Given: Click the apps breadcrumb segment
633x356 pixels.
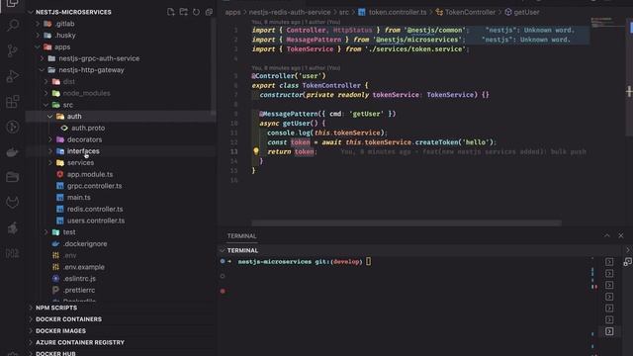Looking at the screenshot, I should [x=233, y=12].
